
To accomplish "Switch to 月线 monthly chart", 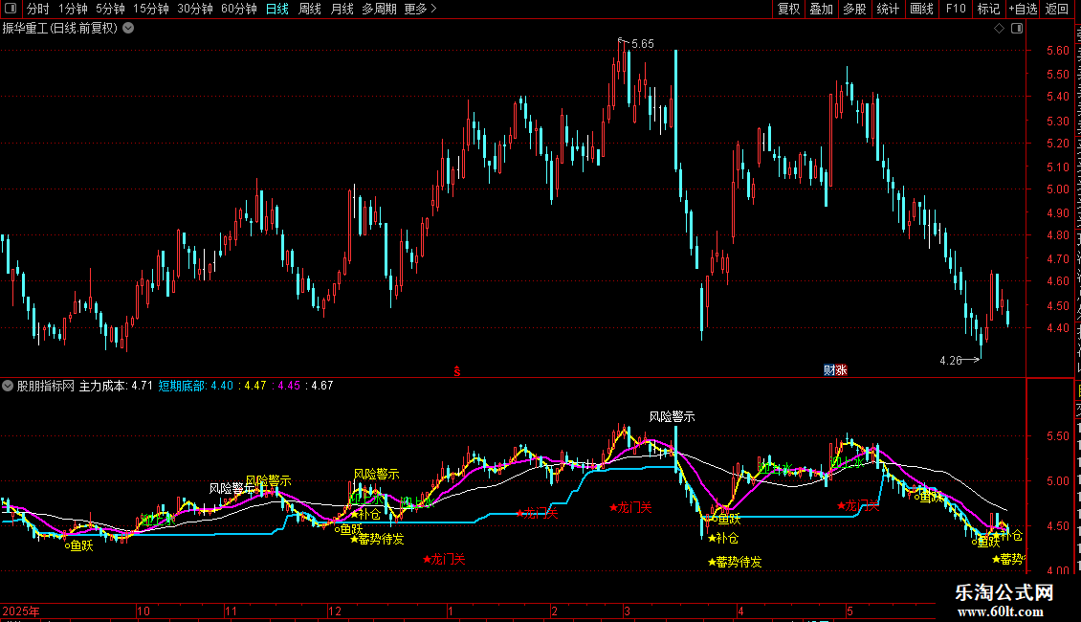I will (x=342, y=9).
